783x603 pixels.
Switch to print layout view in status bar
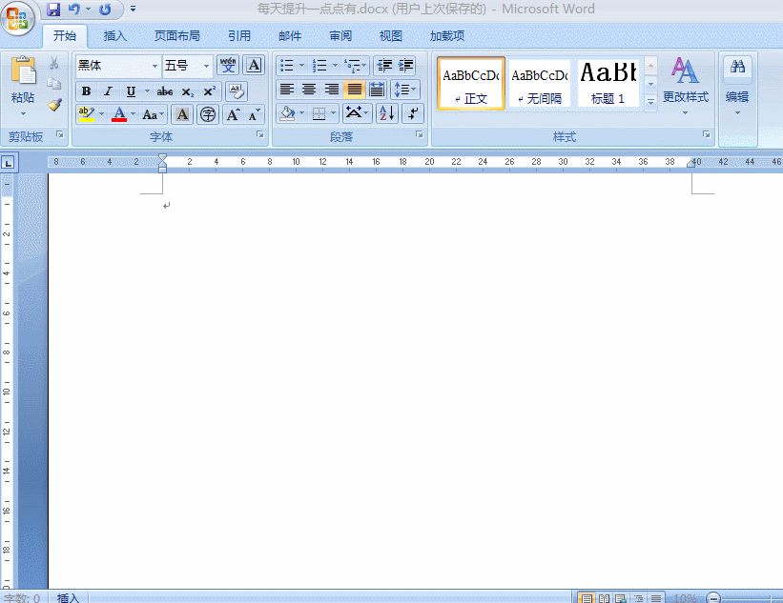(587, 598)
